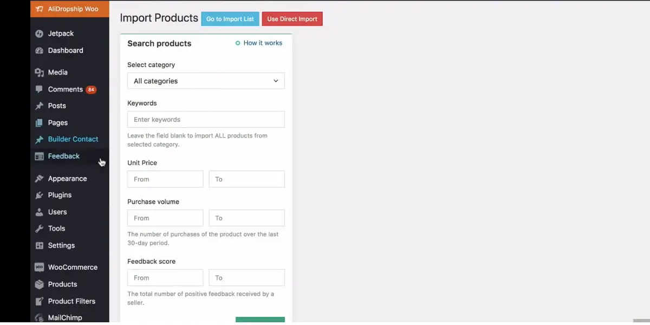The width and height of the screenshot is (650, 325).
Task: Click the Use Direct Import button
Action: click(x=292, y=19)
